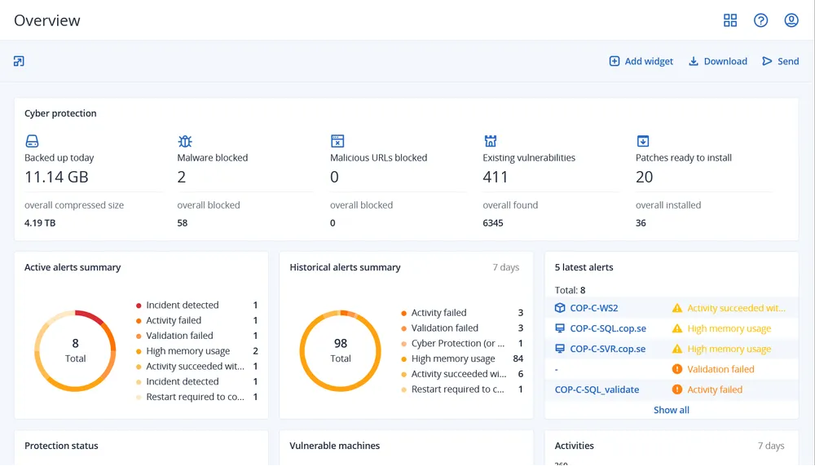The height and width of the screenshot is (466, 815).
Task: Open the user account icon
Action: pos(791,20)
